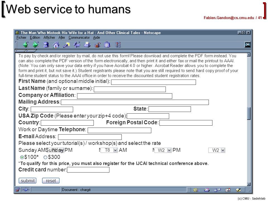This screenshot has height=201, width=268.
Task: Open the Communicator menu
Action: pyautogui.click(x=79, y=37)
